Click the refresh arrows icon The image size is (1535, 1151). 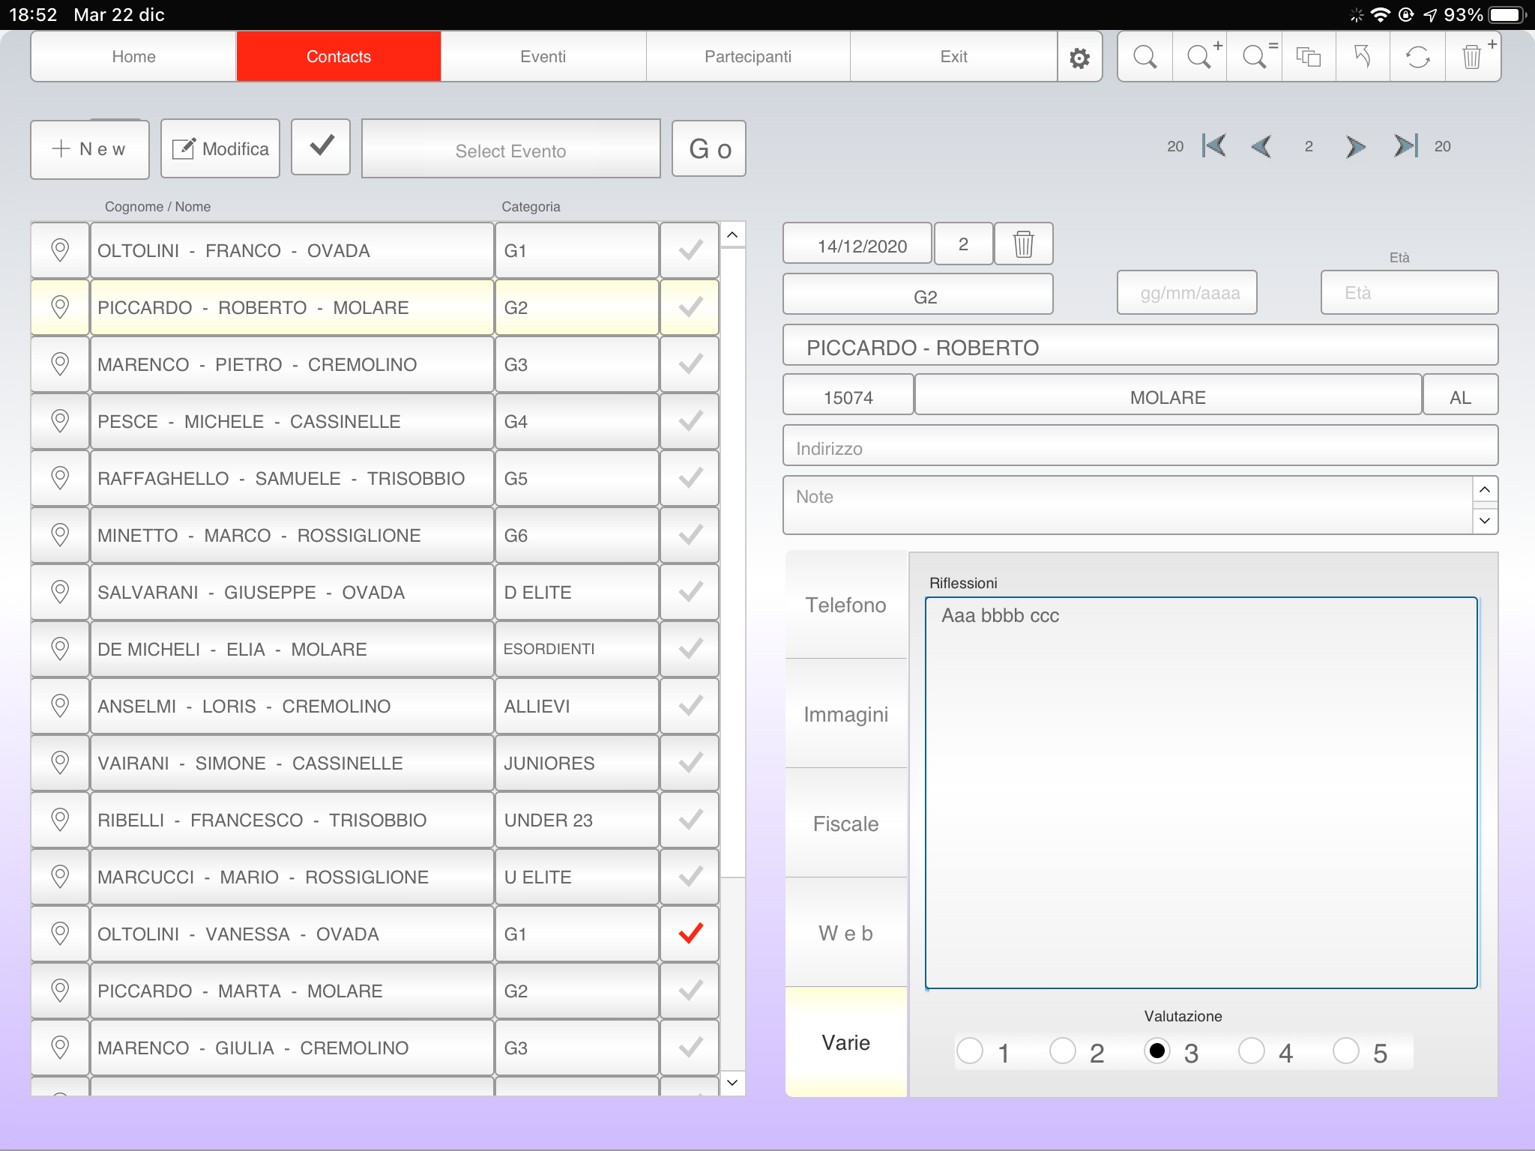tap(1417, 57)
